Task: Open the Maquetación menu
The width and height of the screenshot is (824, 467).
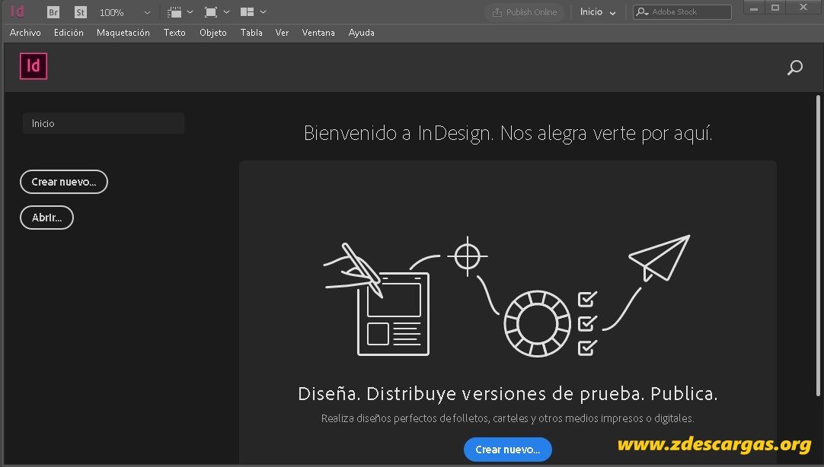Action: [123, 33]
